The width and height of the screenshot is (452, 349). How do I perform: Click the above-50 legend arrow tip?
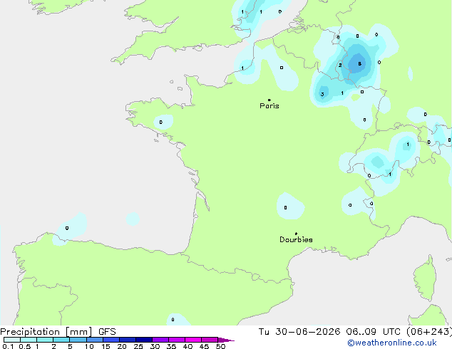[x=226, y=340]
